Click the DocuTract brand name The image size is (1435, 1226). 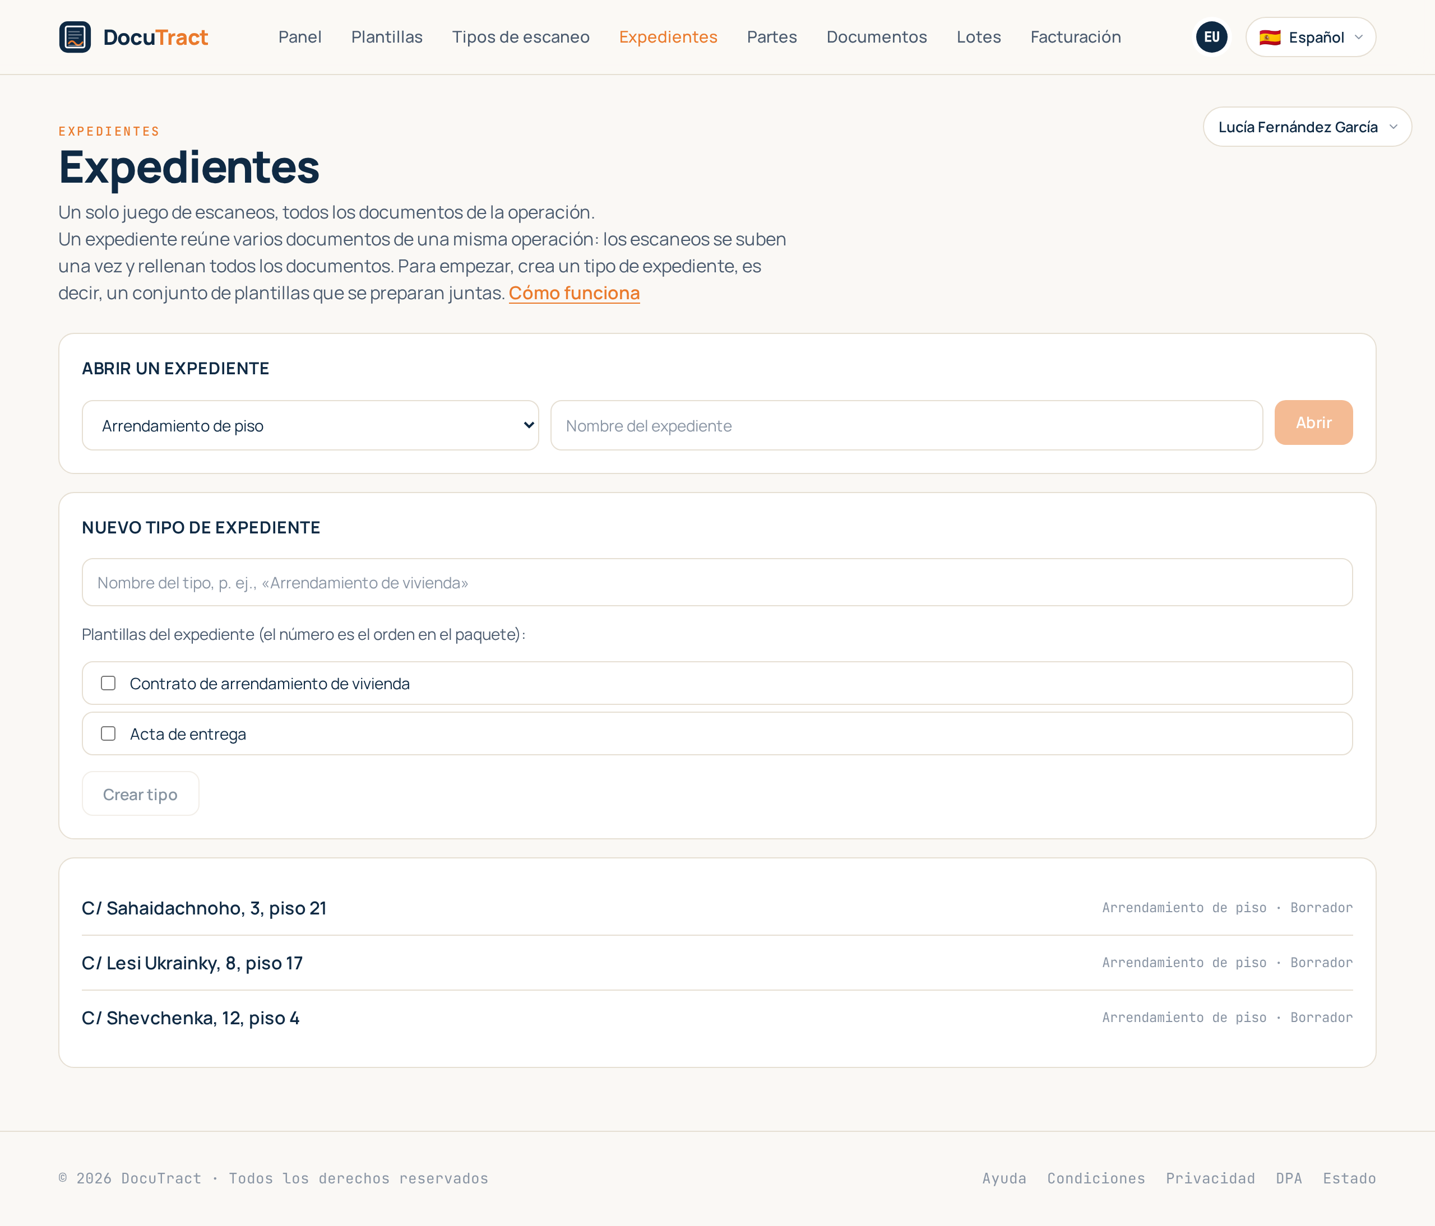pyautogui.click(x=156, y=36)
